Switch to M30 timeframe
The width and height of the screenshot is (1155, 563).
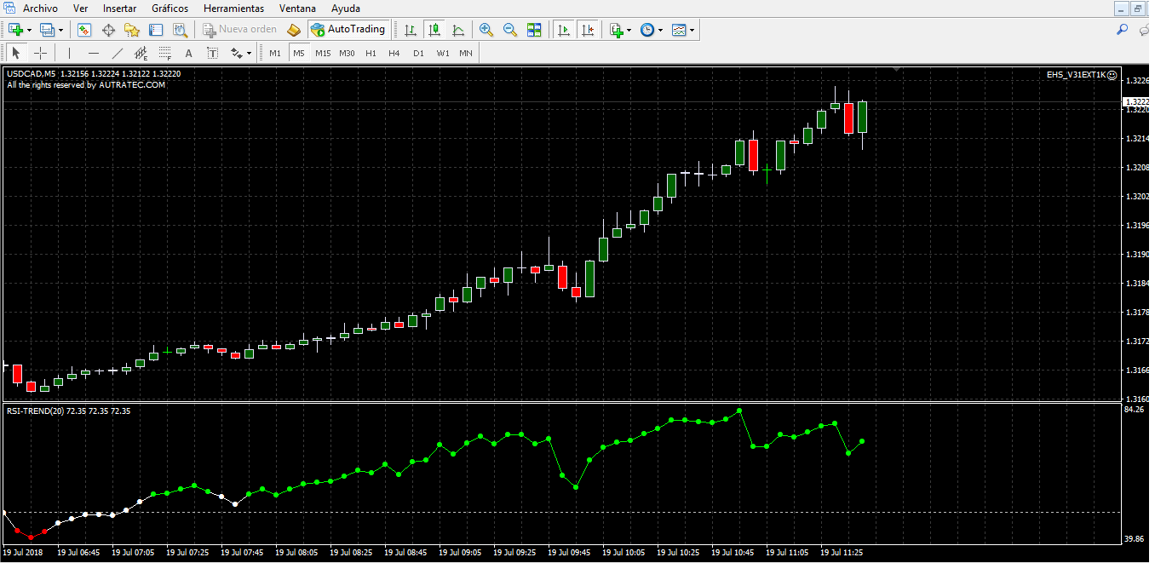click(347, 53)
